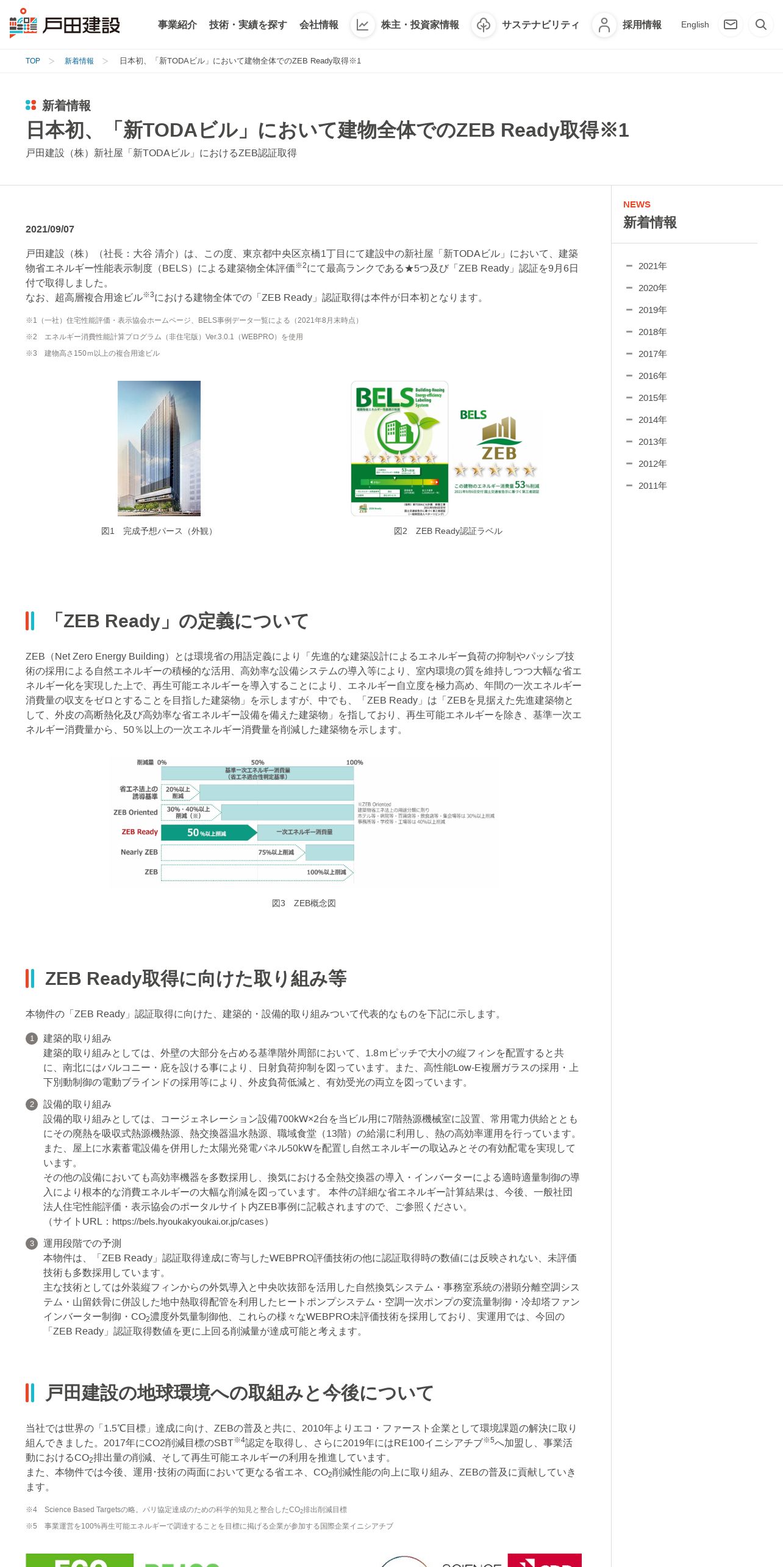Click the 「ZEB Ready」の定義について heading
Image resolution: width=783 pixels, height=1567 pixels.
coord(177,621)
